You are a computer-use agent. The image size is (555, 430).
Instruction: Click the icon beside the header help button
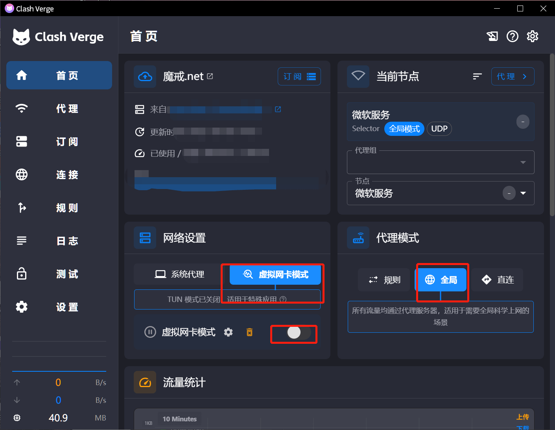point(492,36)
